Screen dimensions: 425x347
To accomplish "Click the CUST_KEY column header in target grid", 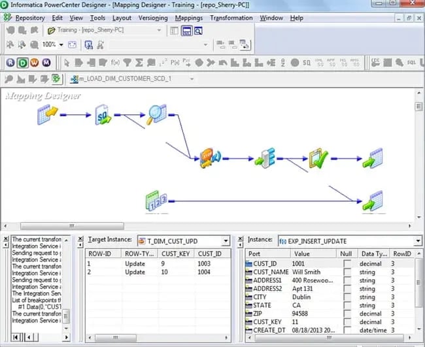I will pyautogui.click(x=178, y=253).
